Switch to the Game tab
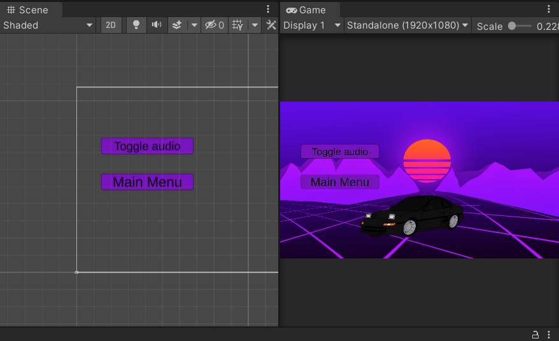 tap(306, 10)
